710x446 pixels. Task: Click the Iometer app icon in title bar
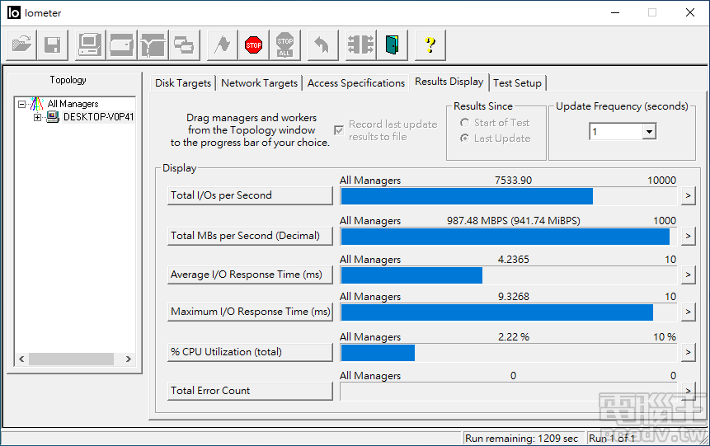14,12
